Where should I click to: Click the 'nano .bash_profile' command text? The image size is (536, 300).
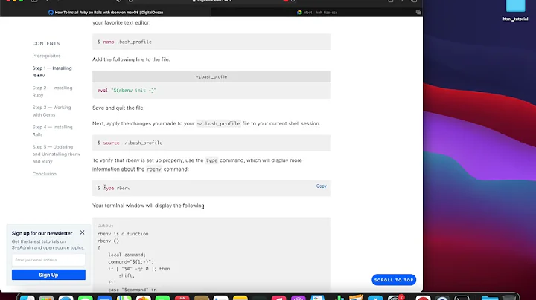tap(127, 42)
